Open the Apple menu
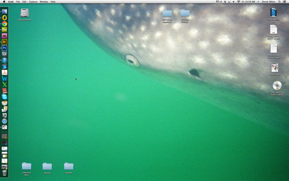Image resolution: width=289 pixels, height=181 pixels. pos(4,1)
